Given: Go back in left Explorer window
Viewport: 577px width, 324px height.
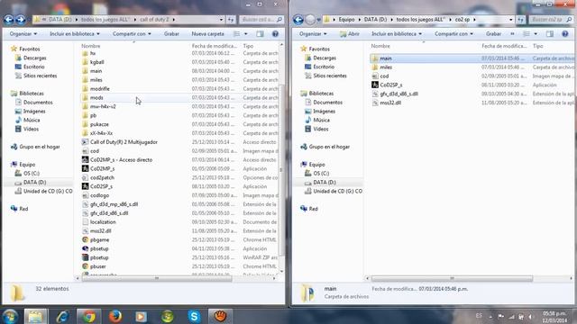Looking at the screenshot, I should [9, 20].
